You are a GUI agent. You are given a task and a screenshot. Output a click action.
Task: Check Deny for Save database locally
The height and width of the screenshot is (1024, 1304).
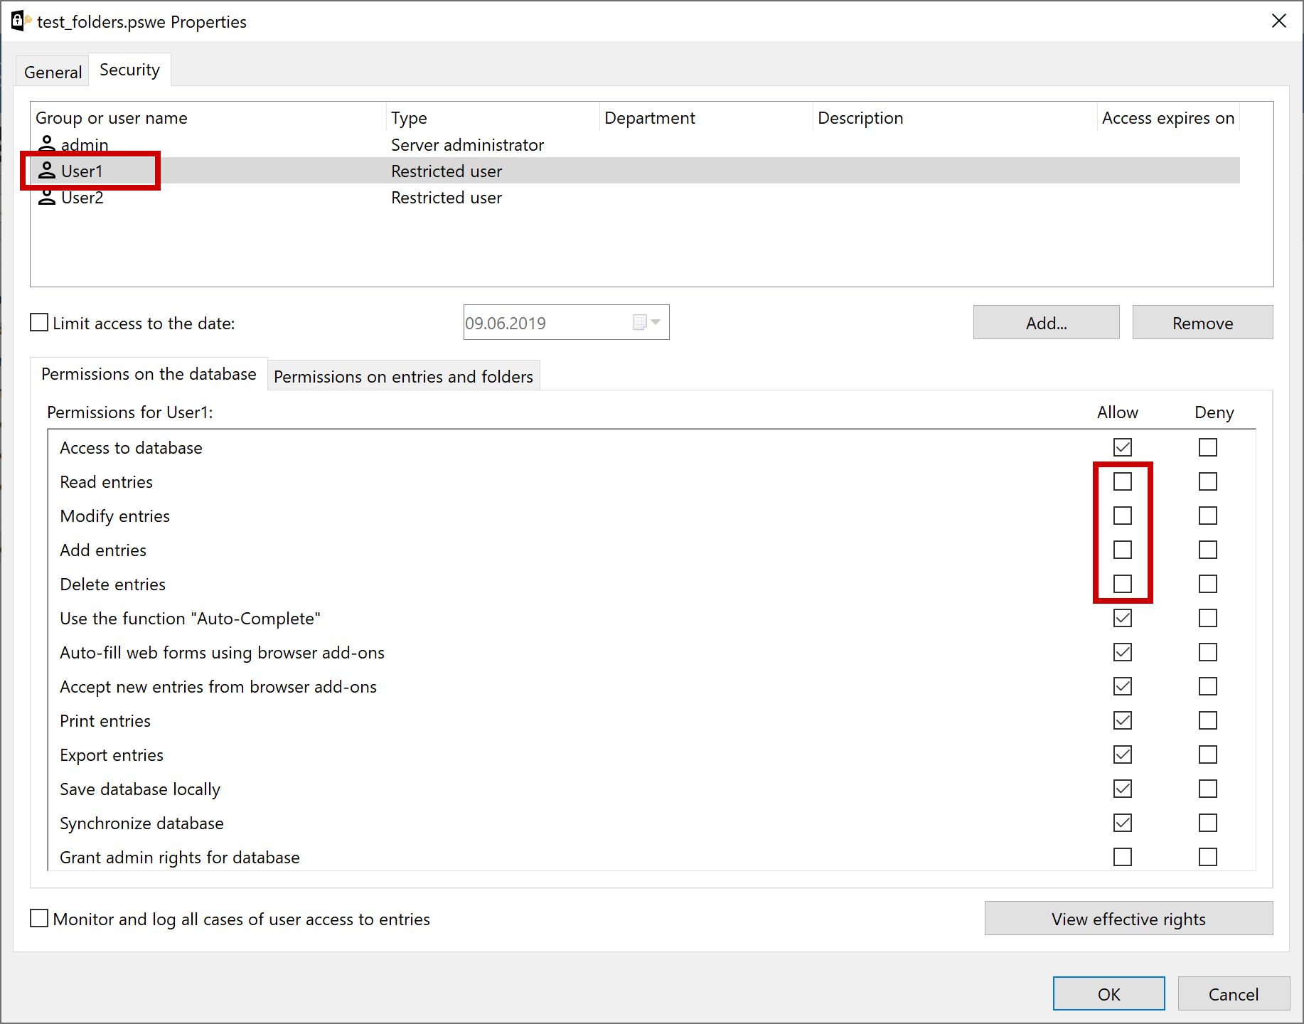point(1208,789)
